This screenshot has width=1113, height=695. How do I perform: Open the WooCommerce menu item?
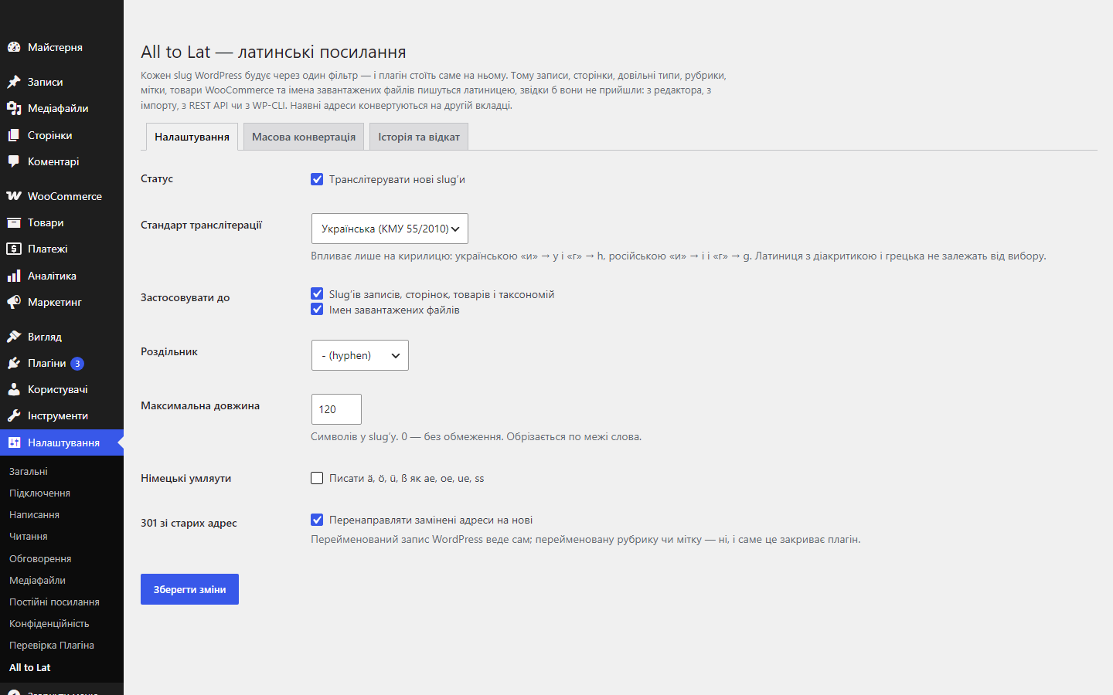pos(62,196)
